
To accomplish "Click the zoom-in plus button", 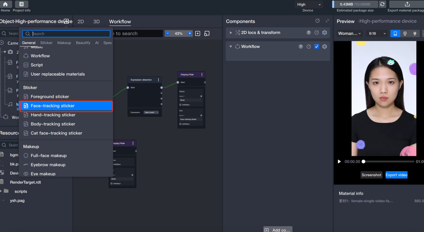I will coord(190,33).
